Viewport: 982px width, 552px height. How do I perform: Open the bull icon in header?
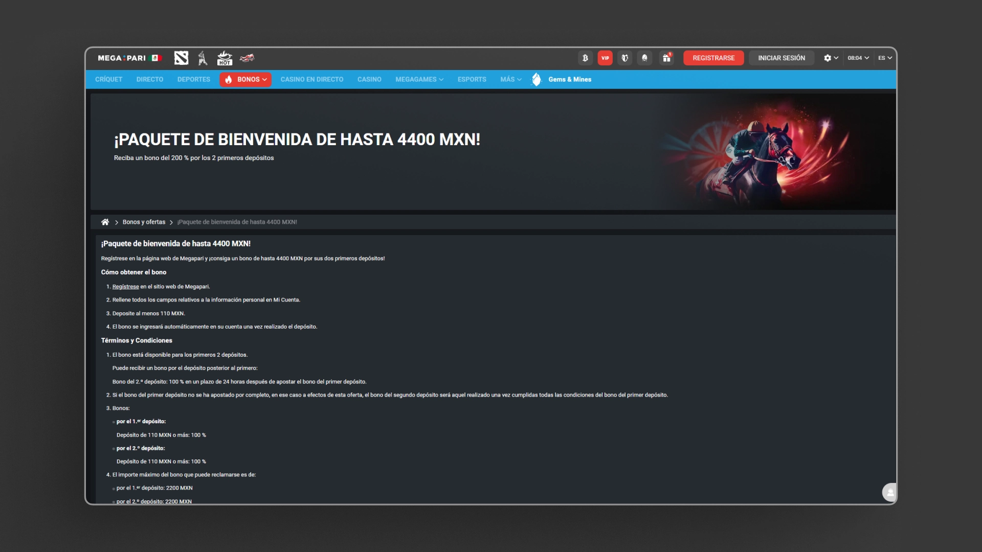(x=624, y=58)
